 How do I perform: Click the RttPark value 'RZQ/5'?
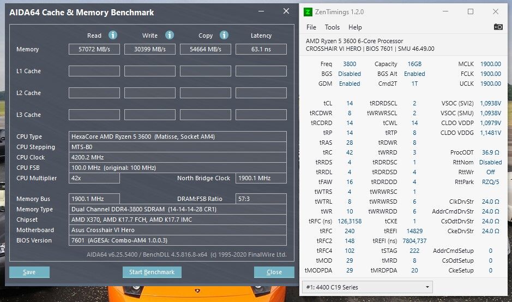490,182
